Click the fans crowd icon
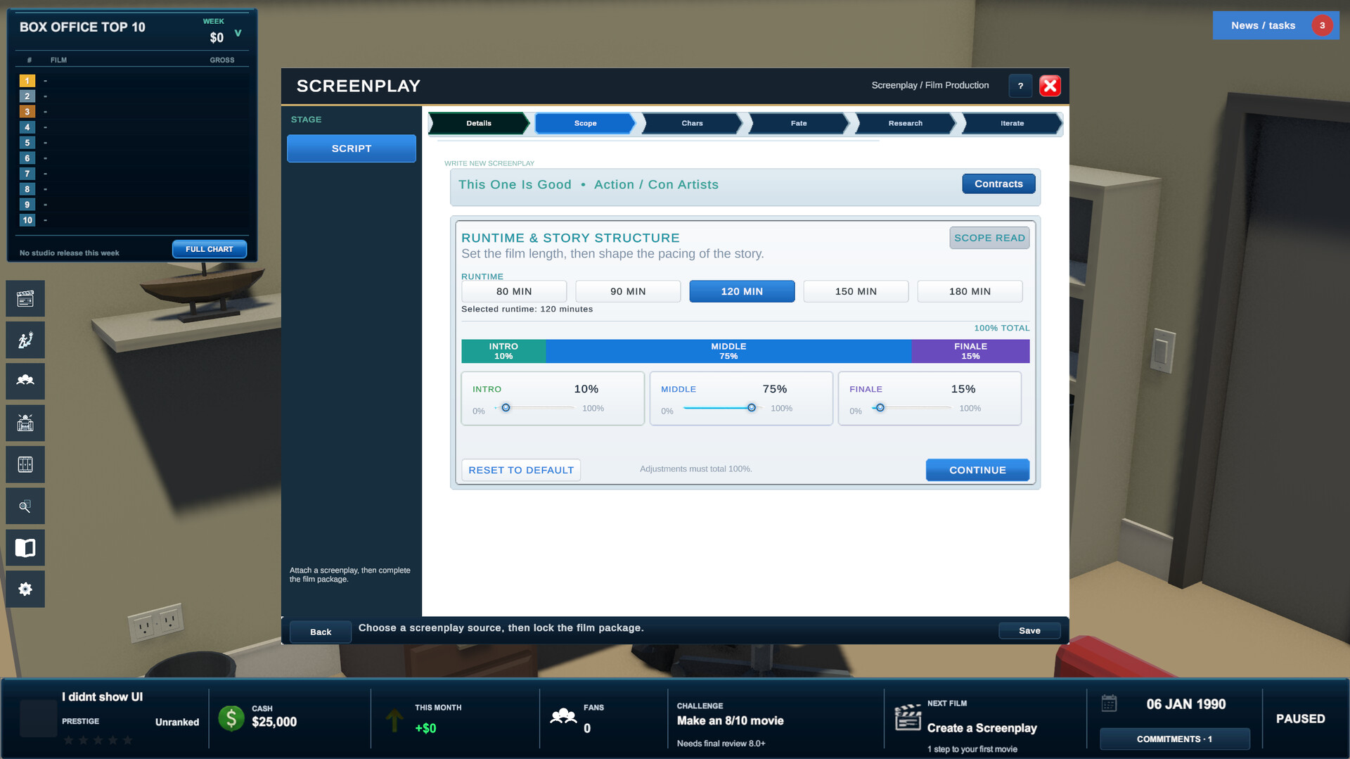 pyautogui.click(x=563, y=717)
